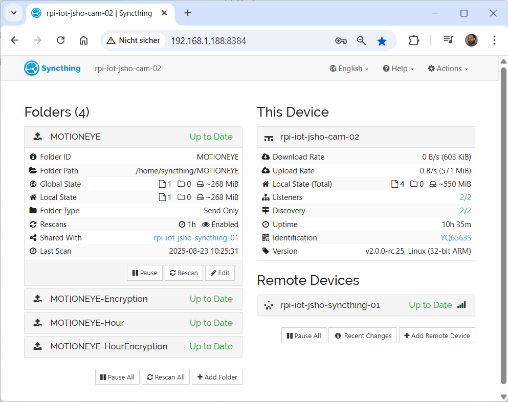Screen dimensions: 508x402
Task: Click the address bar URL field
Action: coord(246,41)
